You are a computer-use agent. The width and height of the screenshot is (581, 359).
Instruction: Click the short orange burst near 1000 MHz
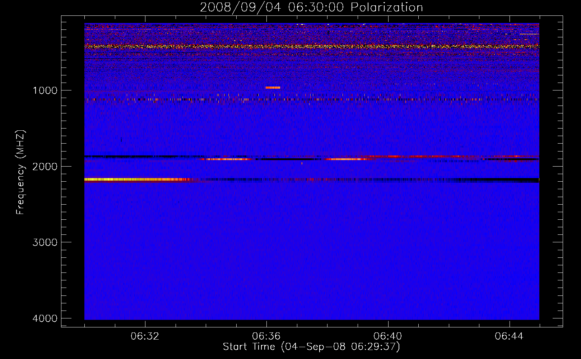[273, 88]
